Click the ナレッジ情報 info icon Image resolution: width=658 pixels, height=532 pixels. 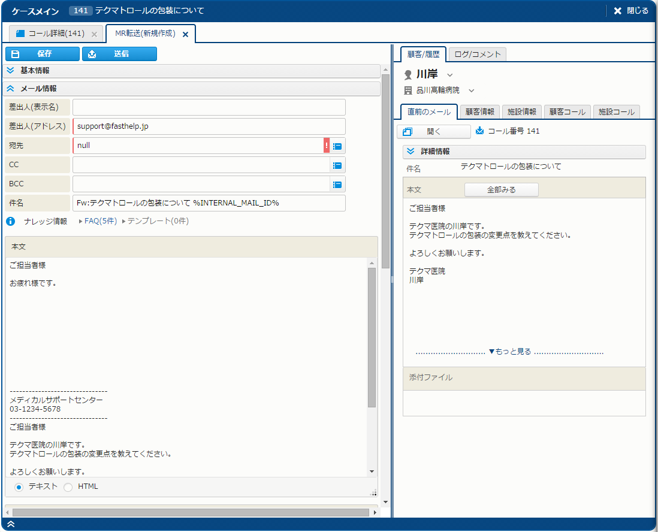pos(10,221)
